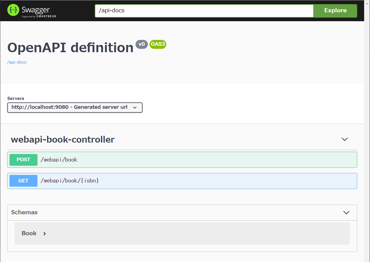Click the OpenAPI definition title
Image resolution: width=370 pixels, height=262 pixels.
coord(70,48)
